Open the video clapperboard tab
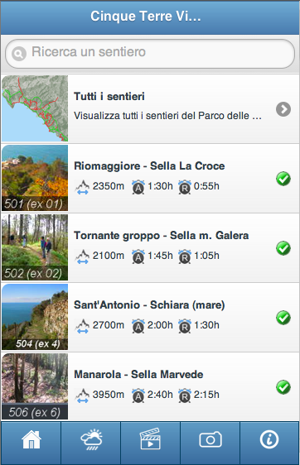Screen dimensions: 300x465 [x=150, y=439]
